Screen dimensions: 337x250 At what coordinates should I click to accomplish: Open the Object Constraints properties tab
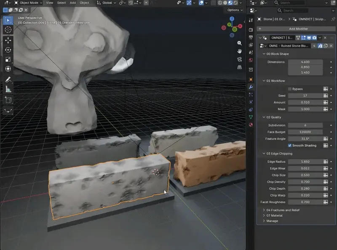click(x=251, y=109)
